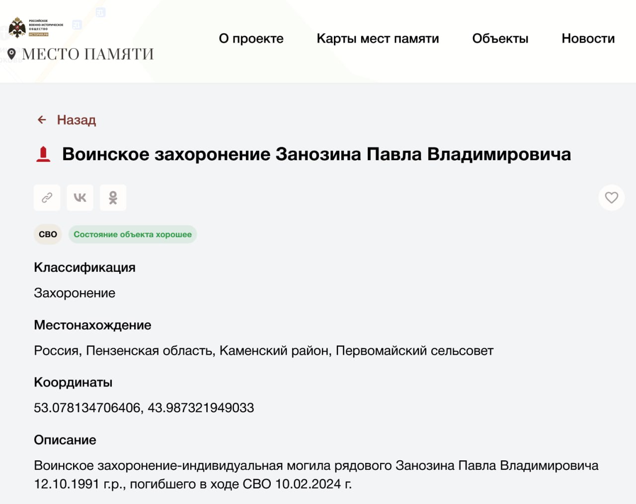The image size is (636, 504).
Task: Share to Odnoklassniki icon button
Action: click(x=113, y=197)
